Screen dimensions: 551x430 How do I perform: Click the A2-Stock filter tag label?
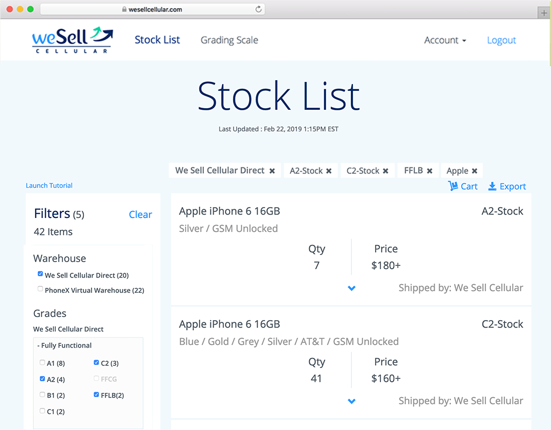pyautogui.click(x=306, y=171)
